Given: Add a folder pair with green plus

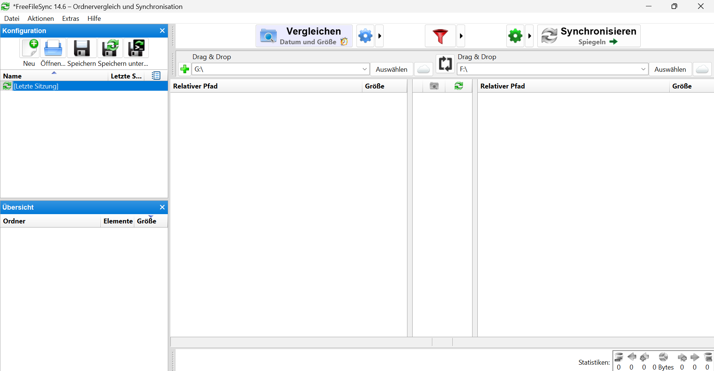Looking at the screenshot, I should point(185,69).
